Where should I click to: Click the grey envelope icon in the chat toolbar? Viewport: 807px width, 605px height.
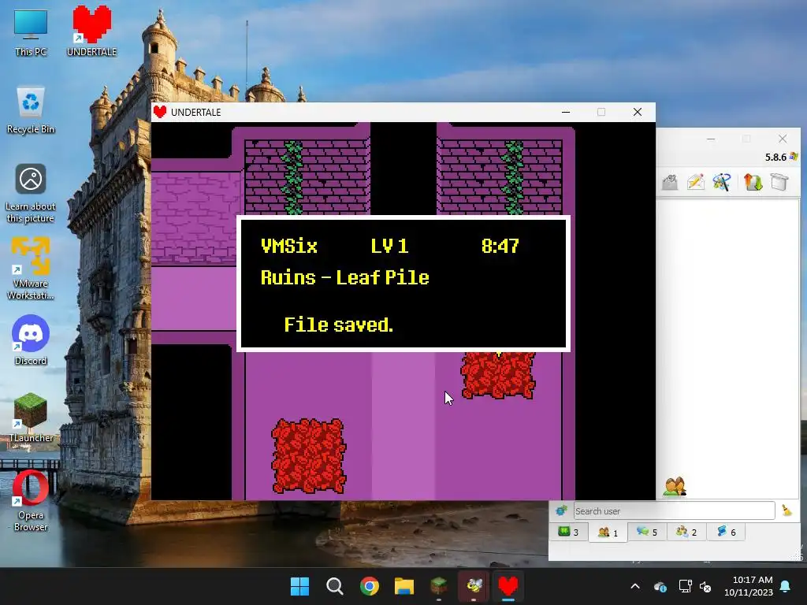tap(670, 182)
